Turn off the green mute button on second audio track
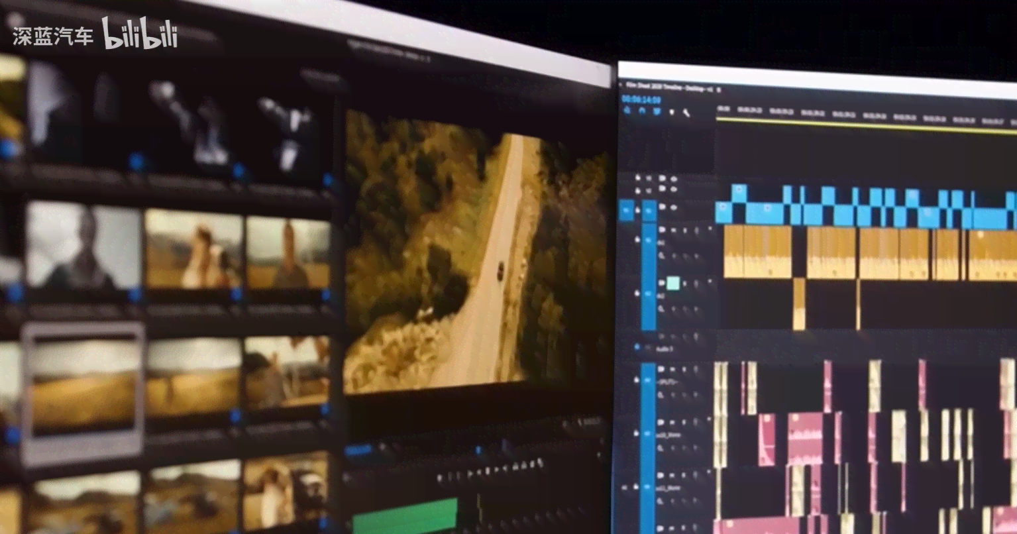Viewport: 1017px width, 534px height. (x=673, y=284)
